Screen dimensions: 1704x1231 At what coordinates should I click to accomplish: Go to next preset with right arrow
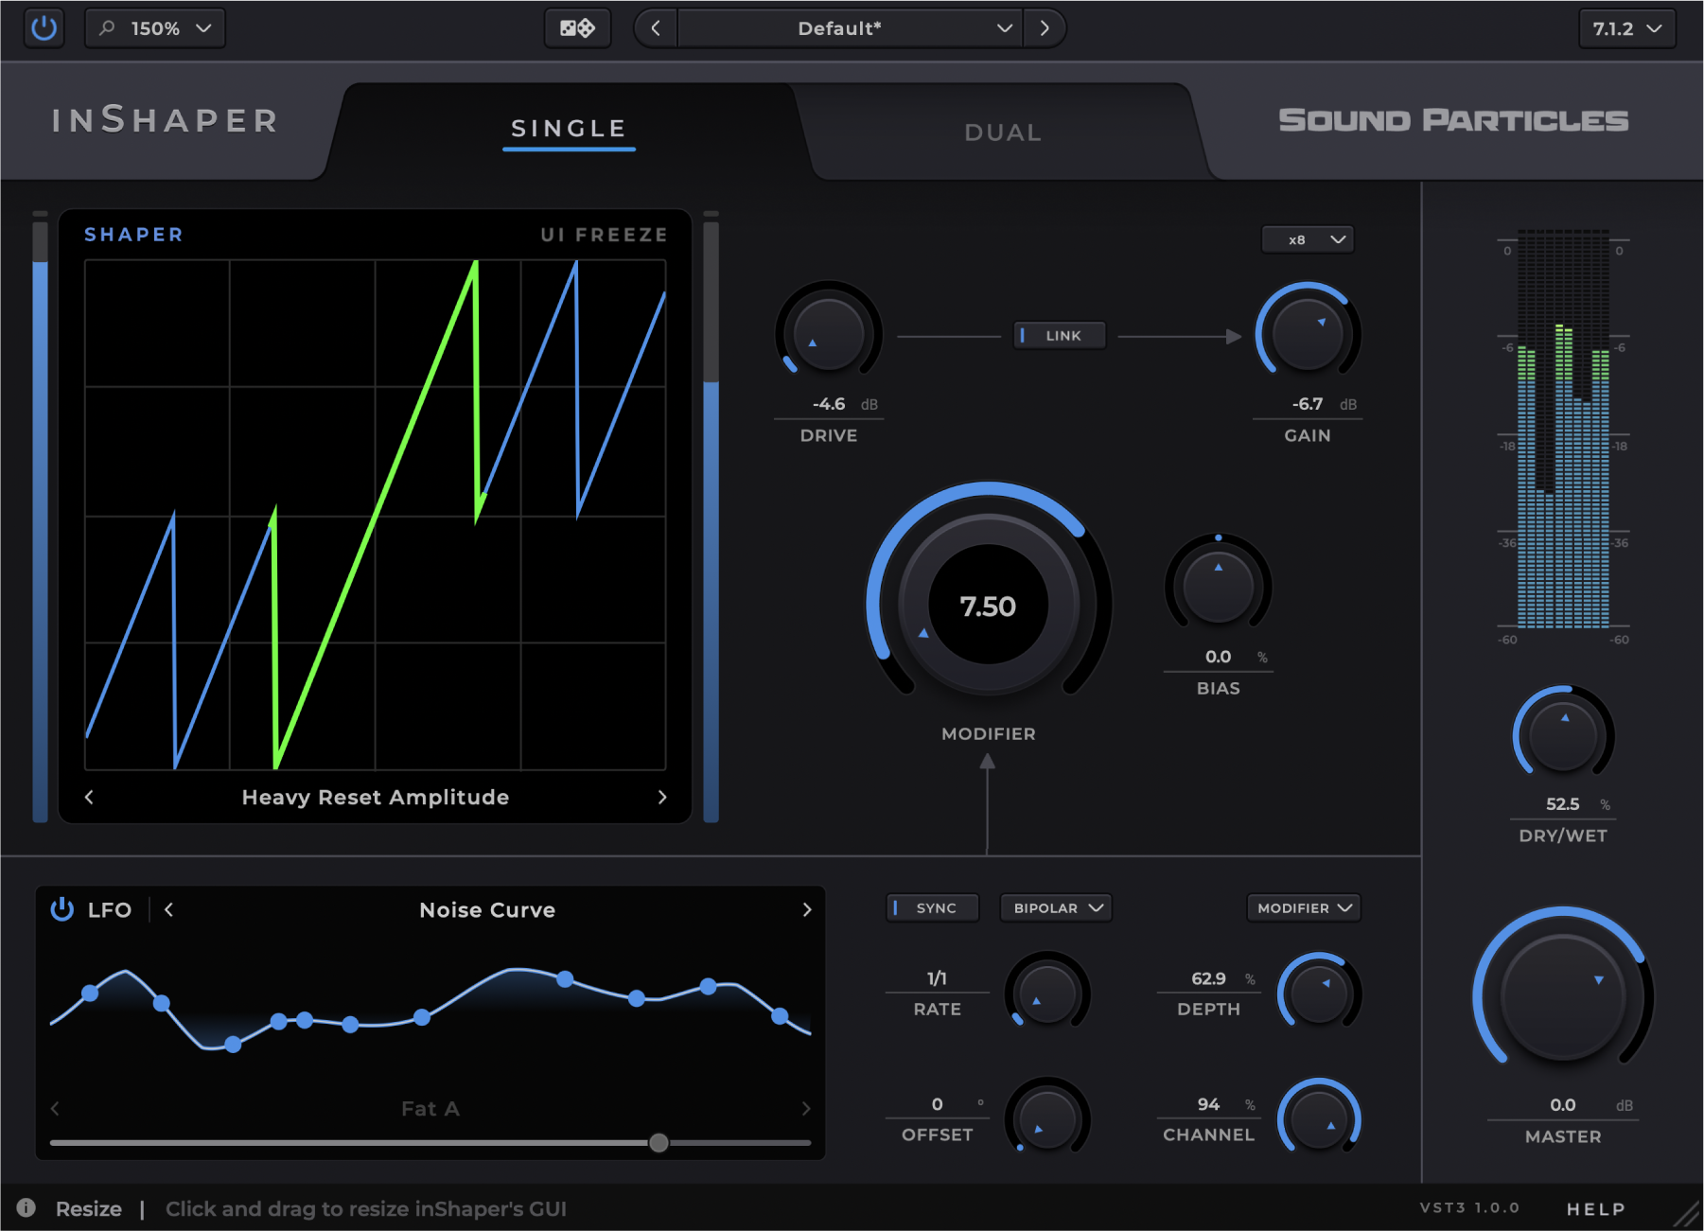pyautogui.click(x=1045, y=28)
